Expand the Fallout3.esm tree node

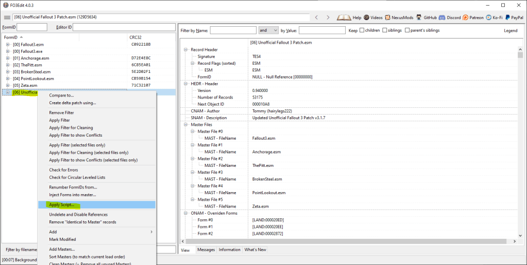[8, 45]
